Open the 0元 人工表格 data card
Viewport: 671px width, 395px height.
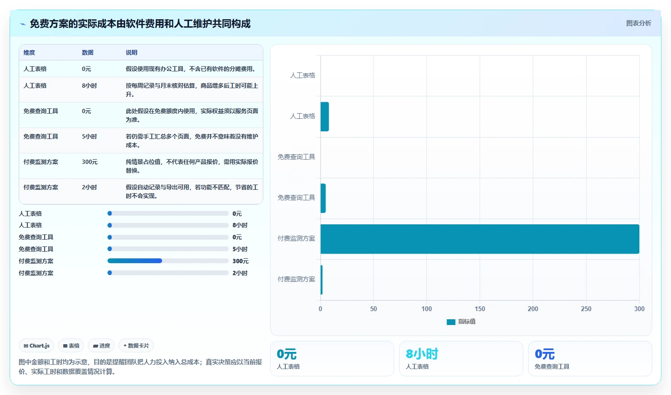332,359
